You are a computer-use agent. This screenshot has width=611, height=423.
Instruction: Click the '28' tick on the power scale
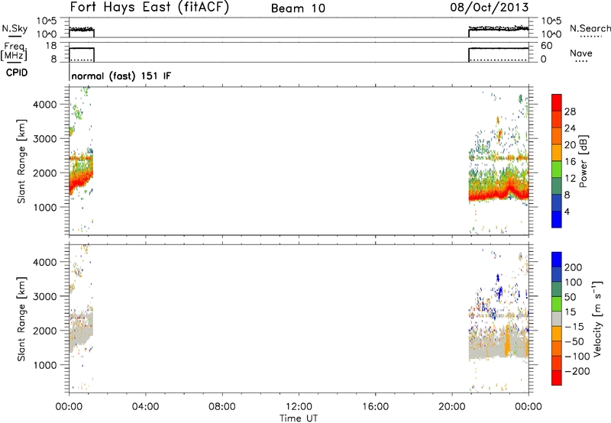[x=570, y=111]
